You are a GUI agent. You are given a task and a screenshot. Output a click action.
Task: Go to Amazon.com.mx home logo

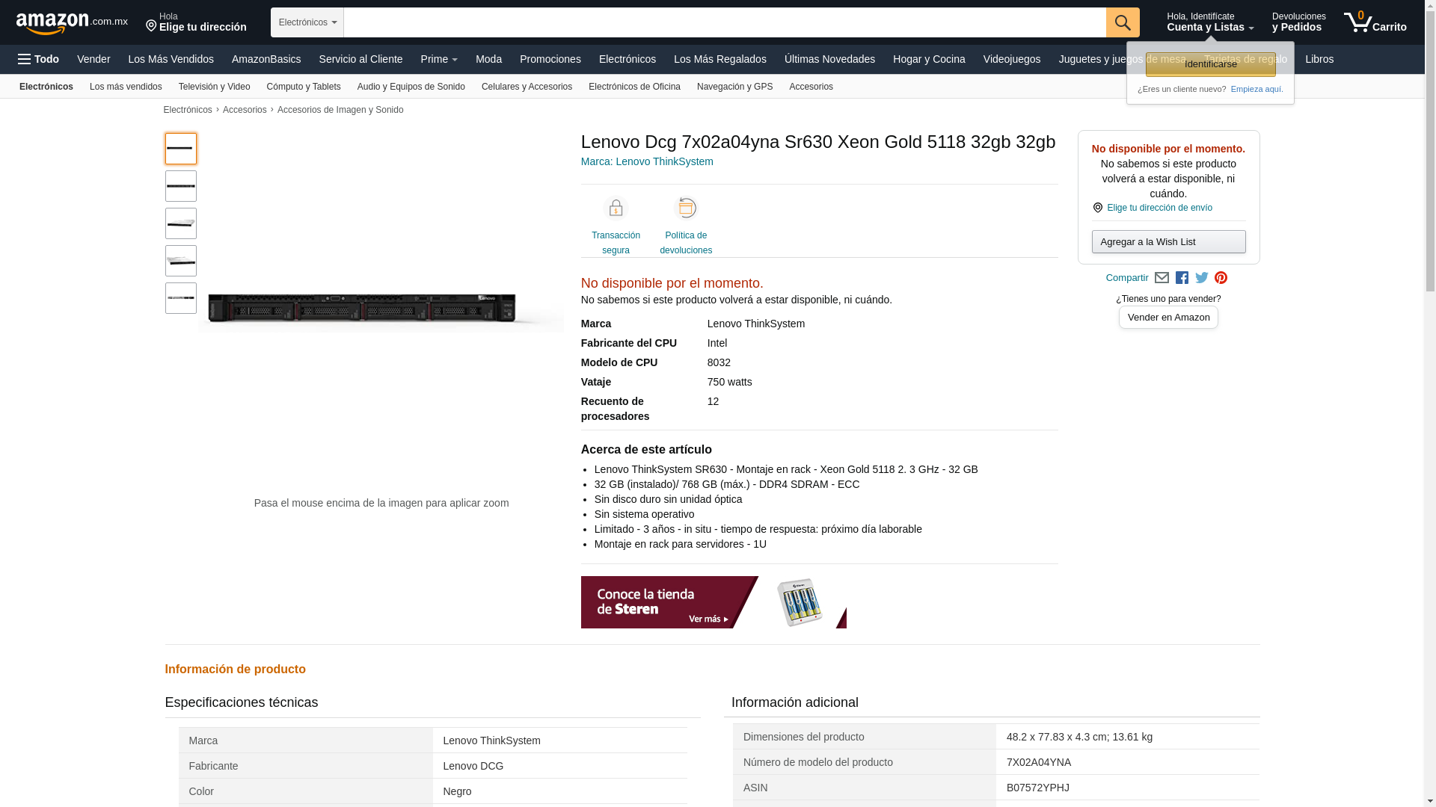[71, 23]
